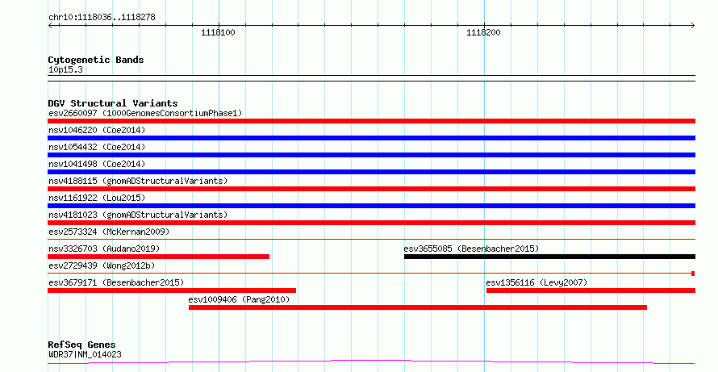The width and height of the screenshot is (718, 372).
Task: Open the nsv1041498 (Coe2014) label
Action: pos(97,164)
